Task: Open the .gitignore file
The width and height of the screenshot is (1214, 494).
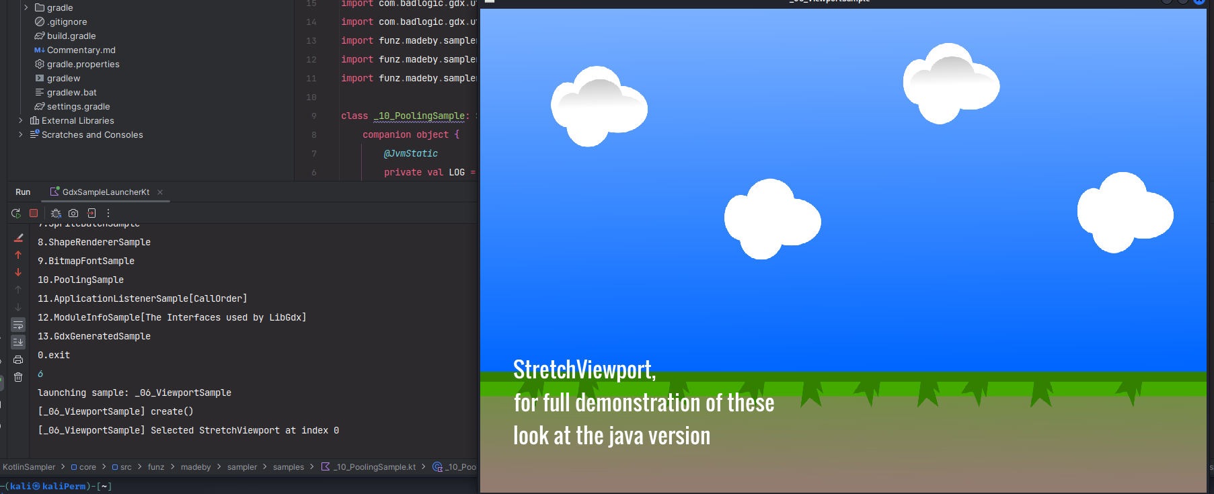Action: tap(67, 22)
